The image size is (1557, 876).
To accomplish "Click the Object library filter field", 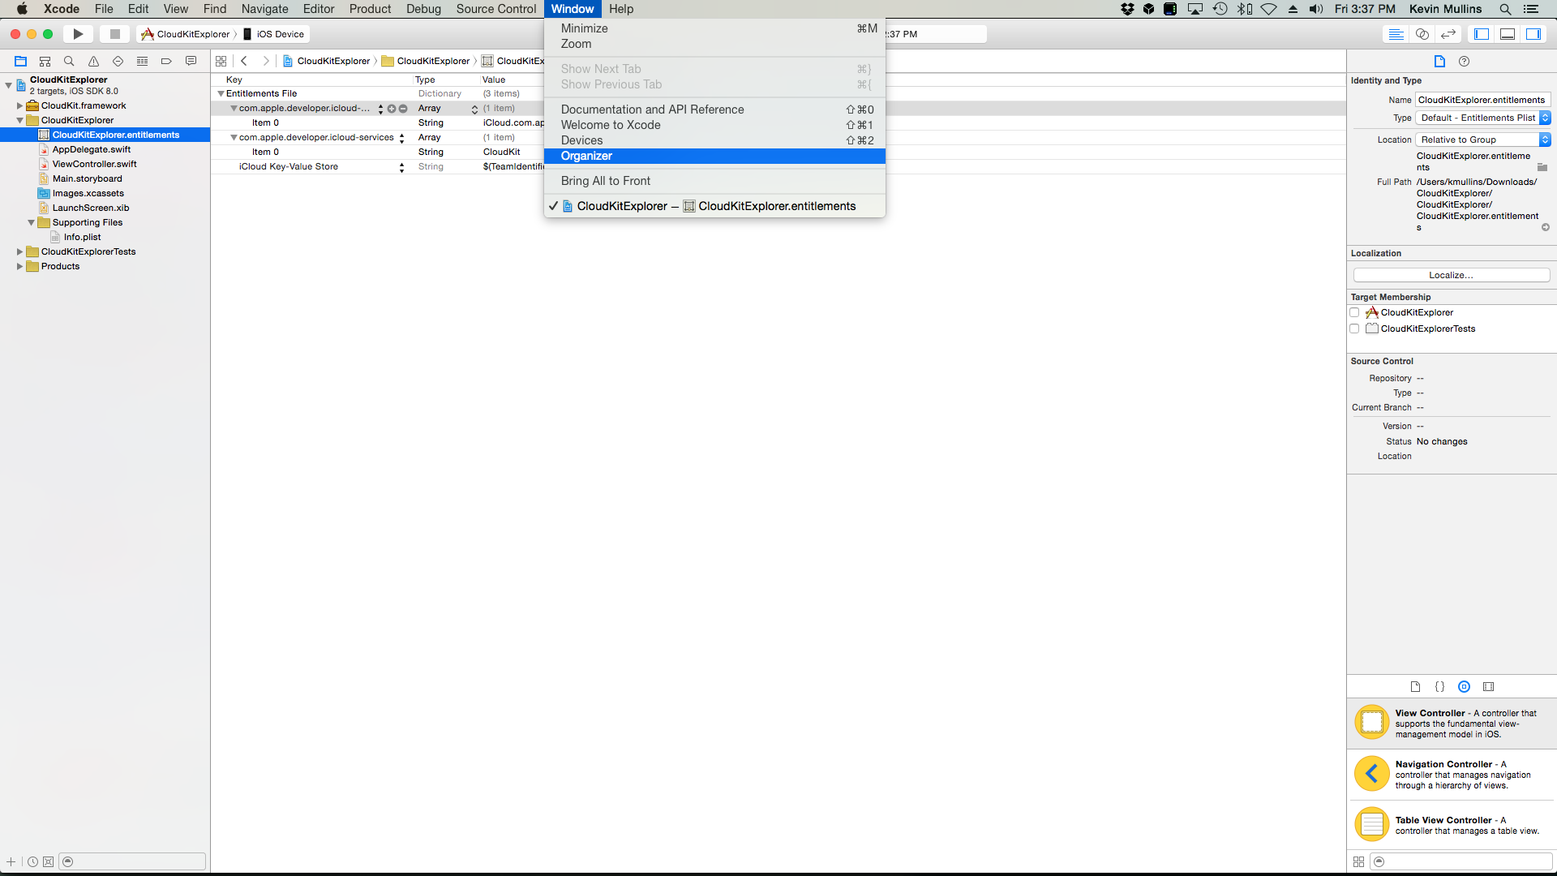I will tap(1461, 861).
